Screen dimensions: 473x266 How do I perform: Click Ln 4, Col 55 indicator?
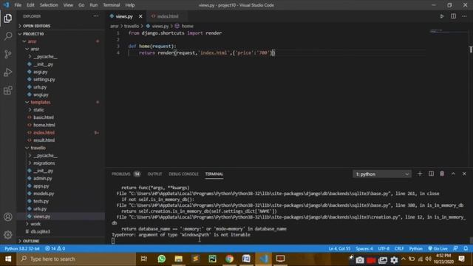[x=339, y=248]
